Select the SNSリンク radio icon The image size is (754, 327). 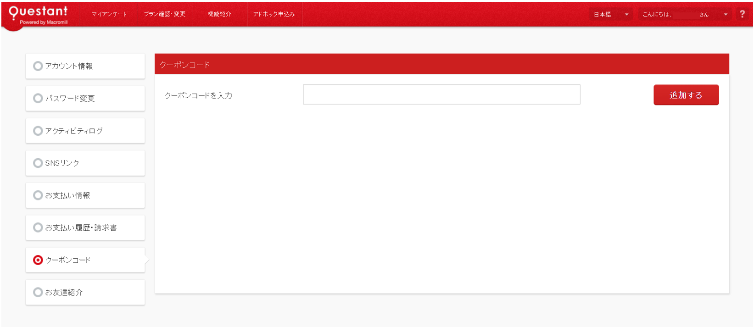[38, 163]
